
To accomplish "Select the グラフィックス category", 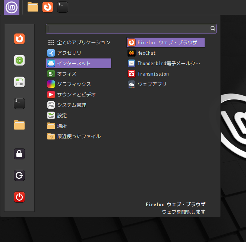I will pyautogui.click(x=79, y=84).
